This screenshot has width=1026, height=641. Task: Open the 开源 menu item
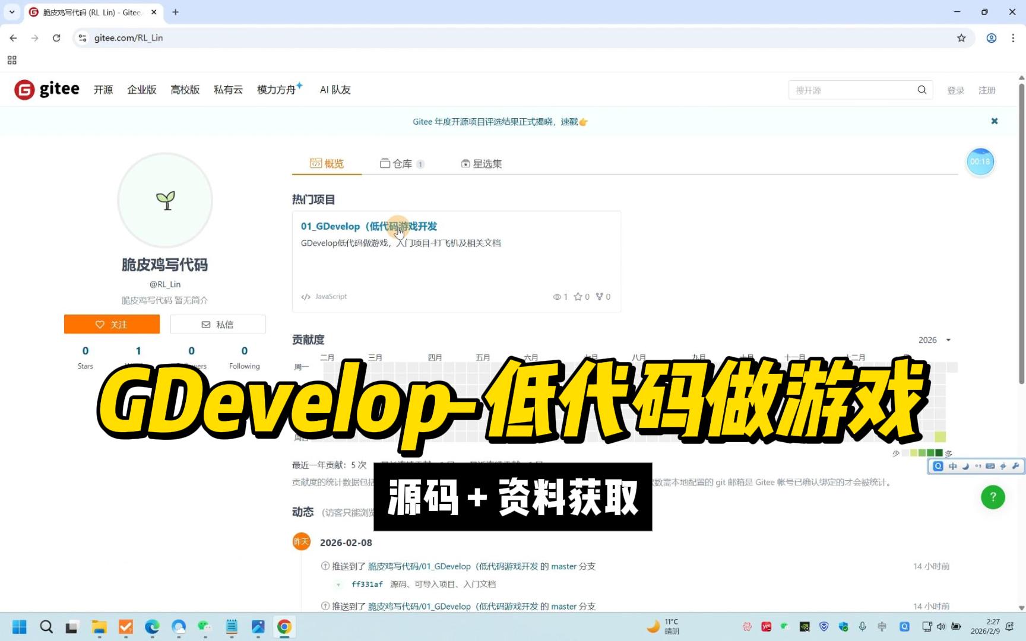103,90
